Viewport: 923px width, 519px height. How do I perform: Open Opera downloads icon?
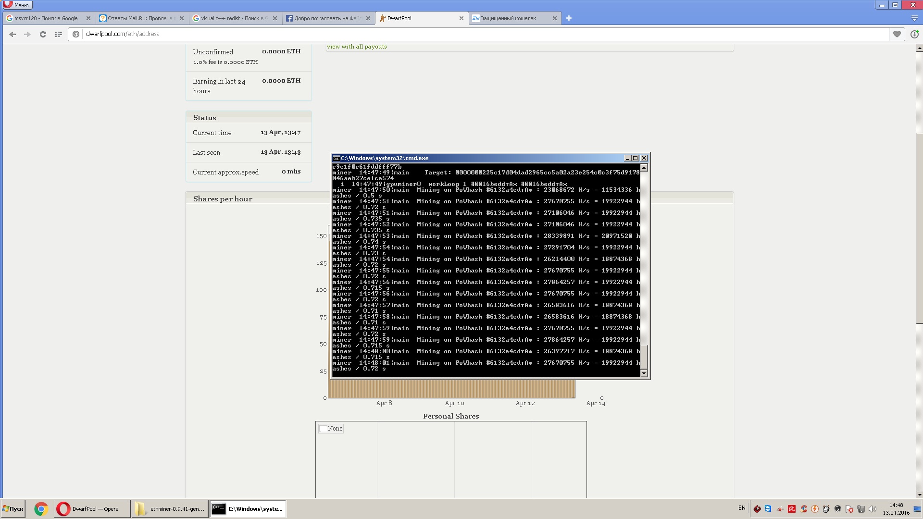click(914, 34)
